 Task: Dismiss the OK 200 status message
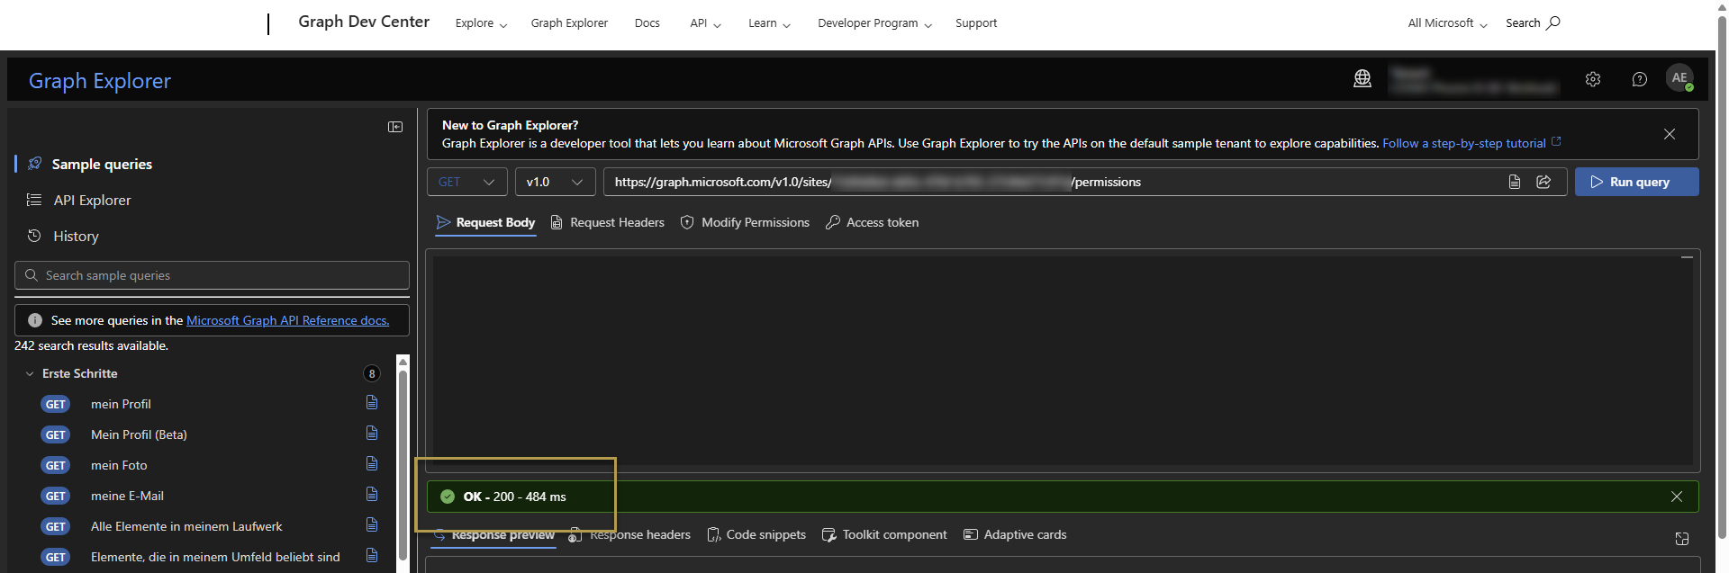(x=1676, y=497)
